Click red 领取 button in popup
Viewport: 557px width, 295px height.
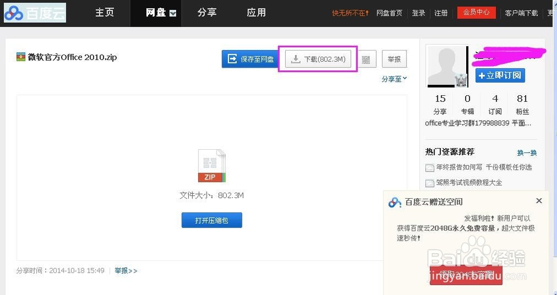coord(466,275)
